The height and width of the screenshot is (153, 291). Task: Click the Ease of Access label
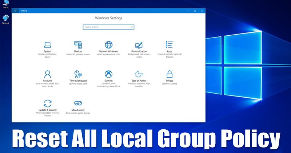[x=139, y=81]
